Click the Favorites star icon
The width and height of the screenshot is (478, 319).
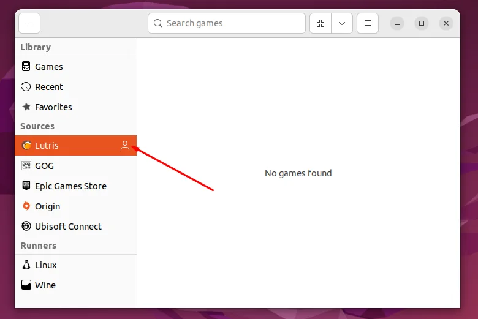click(x=26, y=107)
